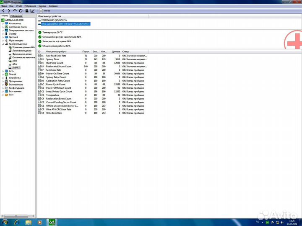Sort by the Статус column header
Image resolution: width=302 pixels, height=226 pixels.
pyautogui.click(x=135, y=51)
